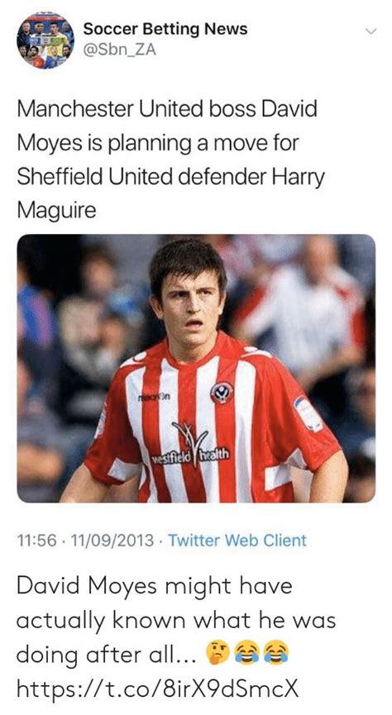Image resolution: width=392 pixels, height=715 pixels.
Task: Click the word Maguire in the tweet
Action: tap(56, 210)
